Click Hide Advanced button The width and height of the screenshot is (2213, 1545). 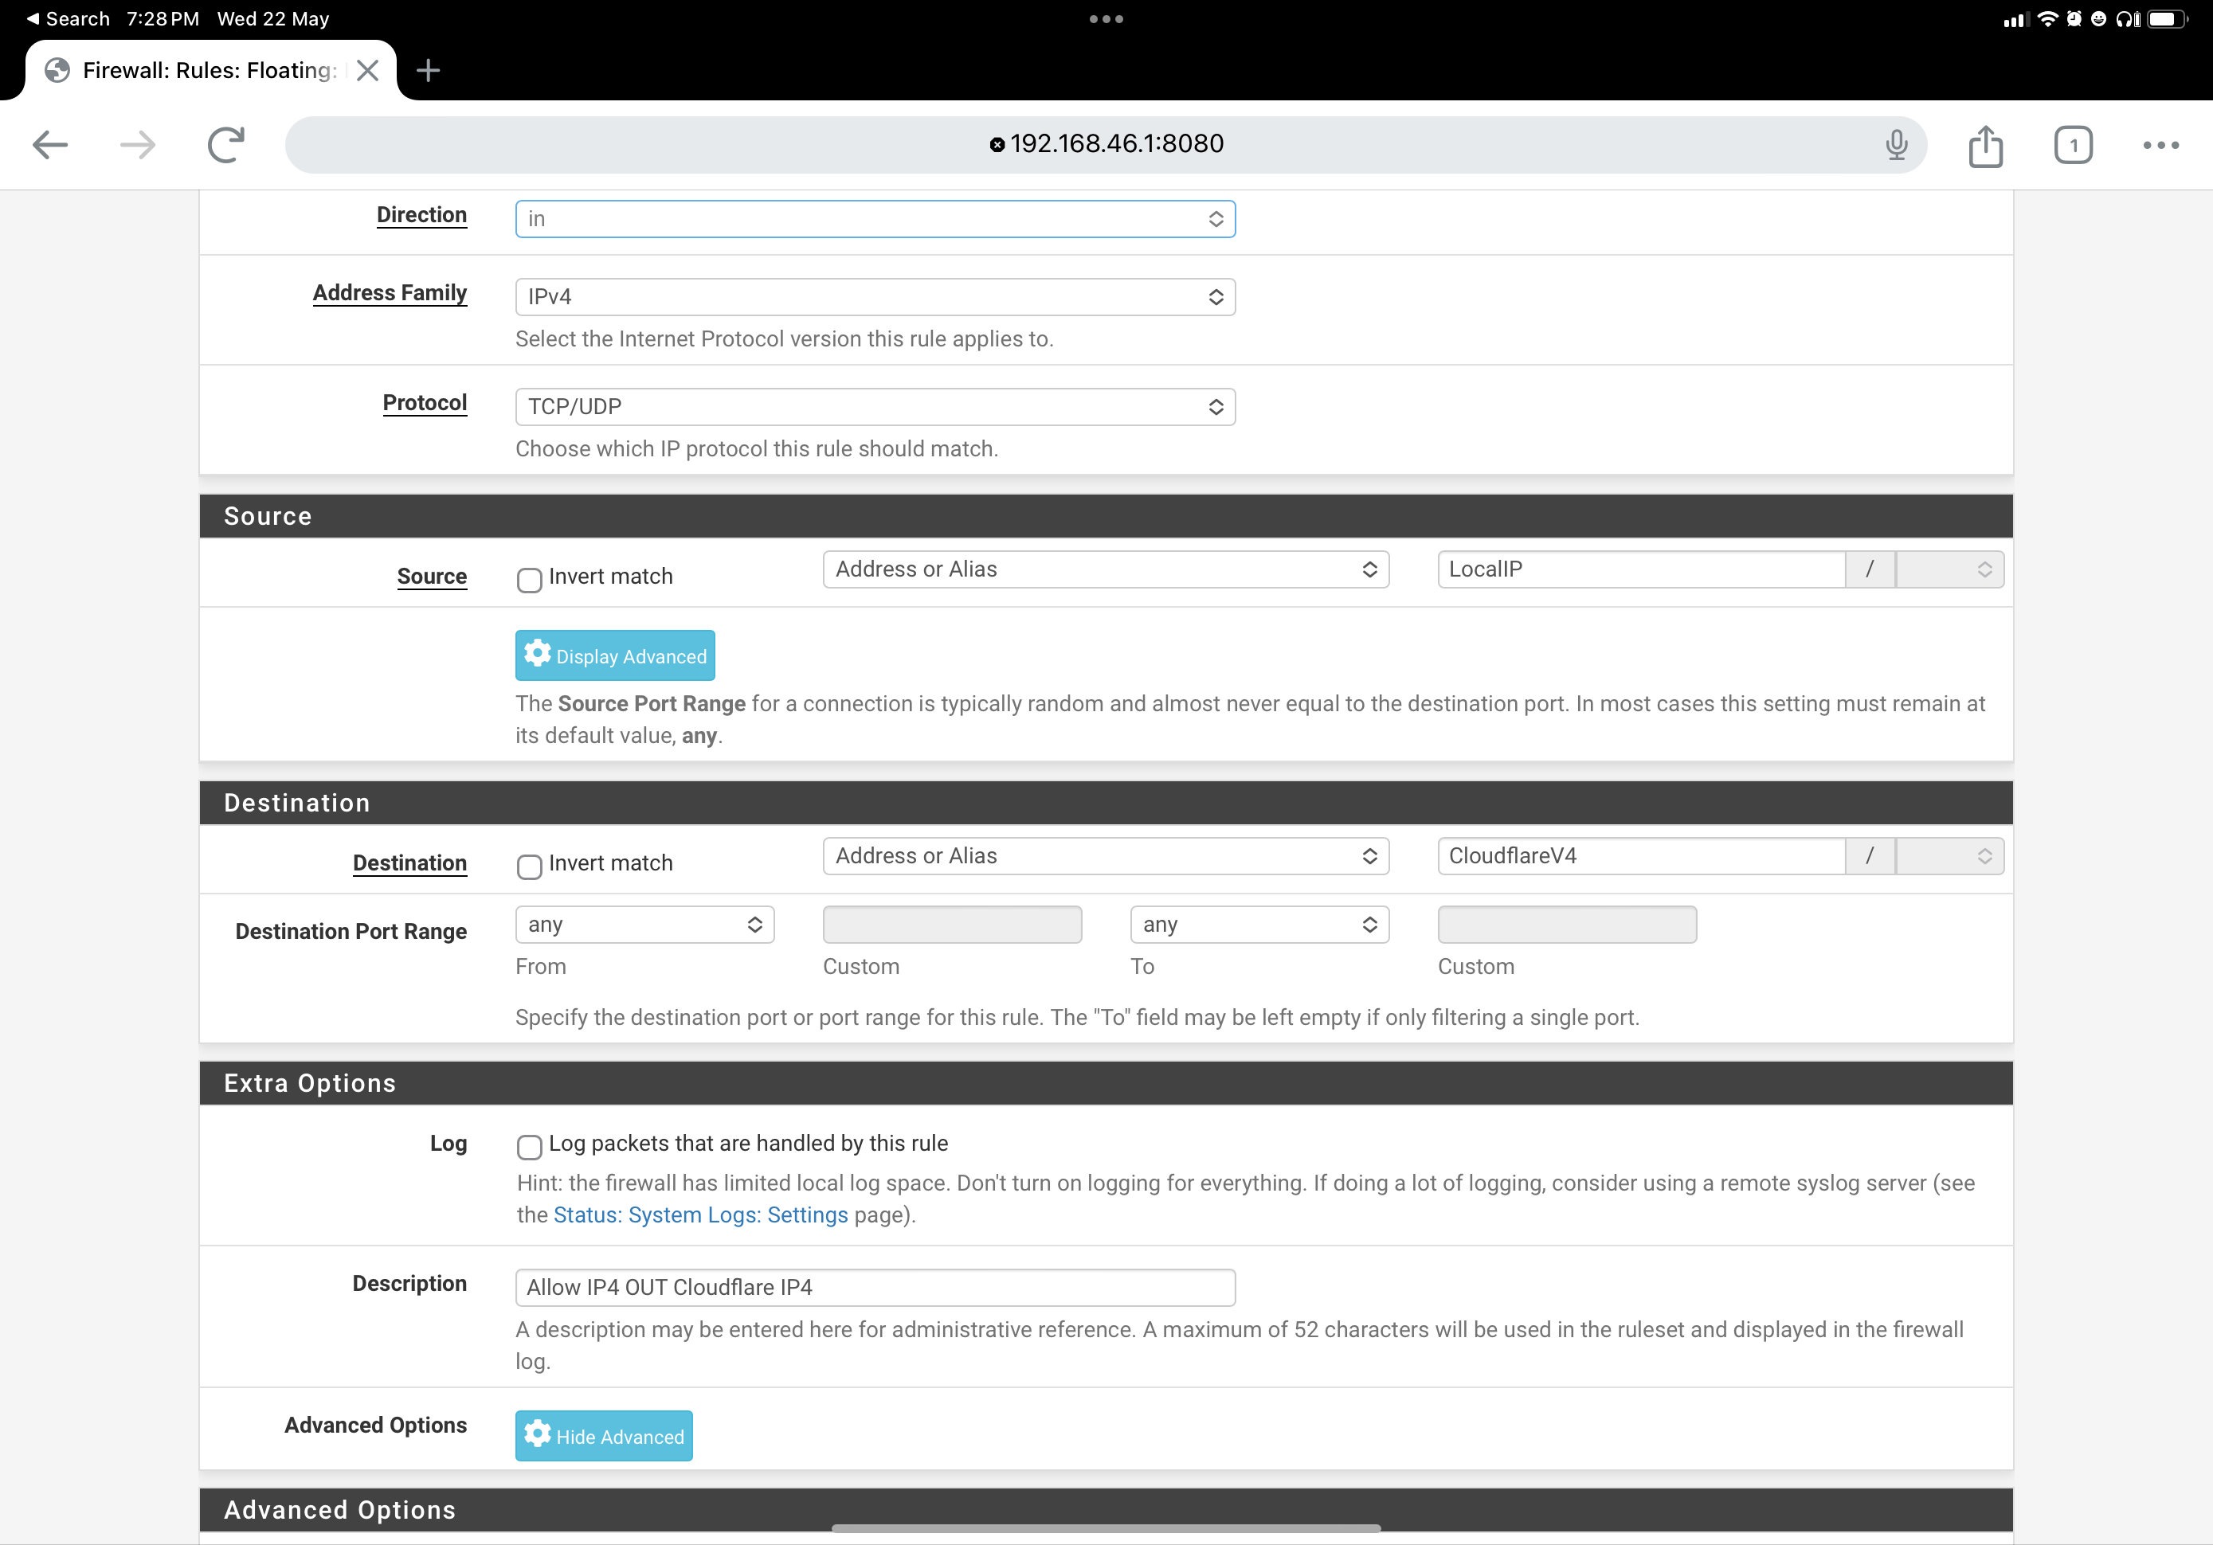click(x=603, y=1436)
